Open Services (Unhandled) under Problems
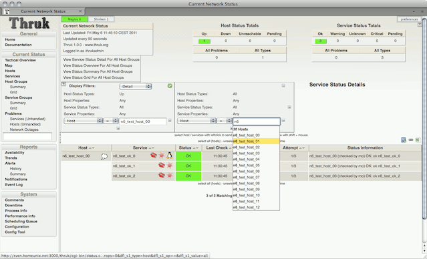This screenshot has width=427, height=259. click(27, 119)
